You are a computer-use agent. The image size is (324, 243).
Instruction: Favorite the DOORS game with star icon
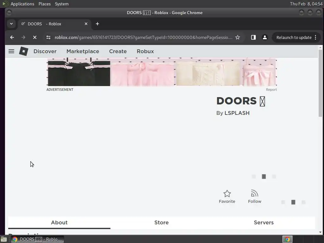(227, 196)
